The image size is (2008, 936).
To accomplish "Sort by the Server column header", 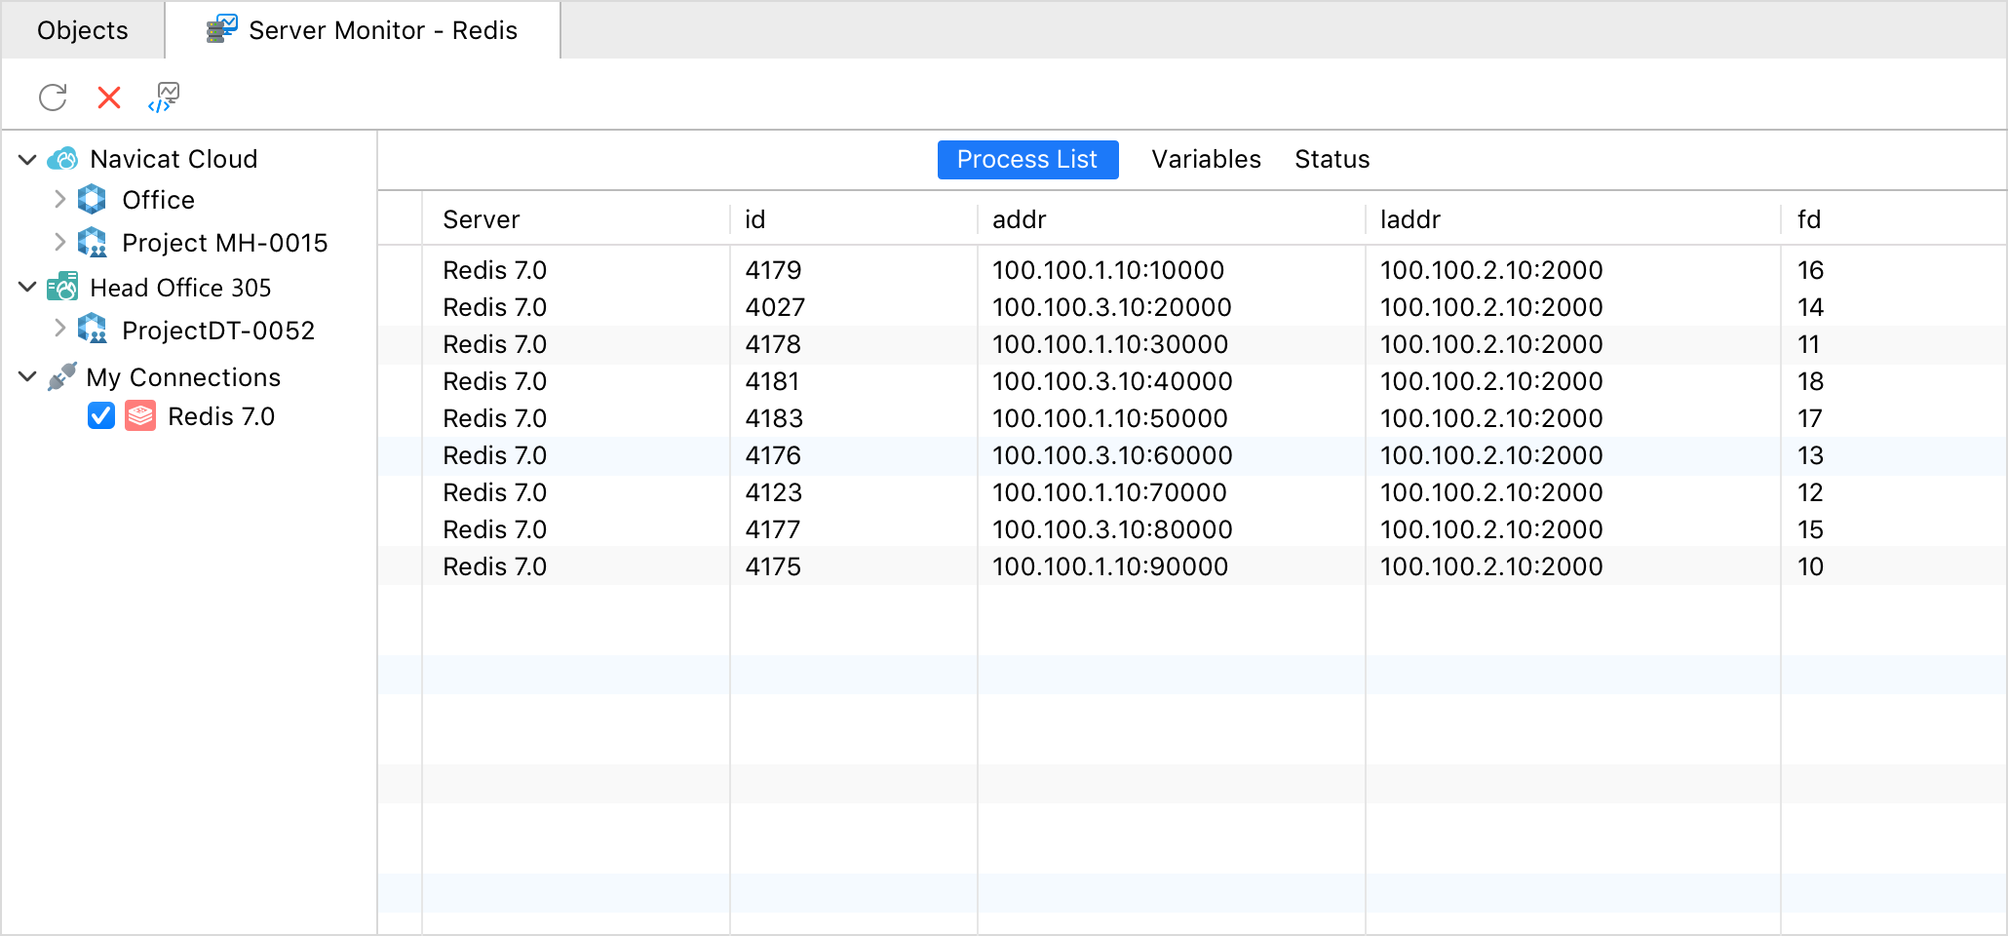I will pos(576,219).
